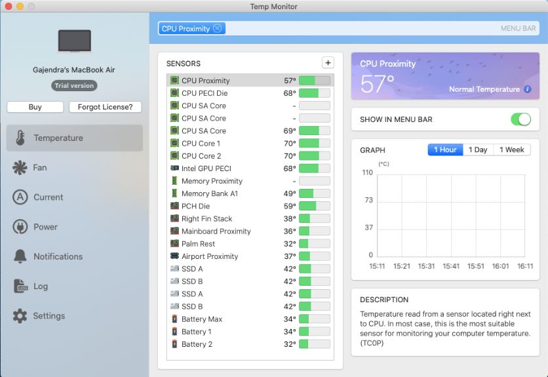Open Notifications via the bell icon

tap(20, 256)
